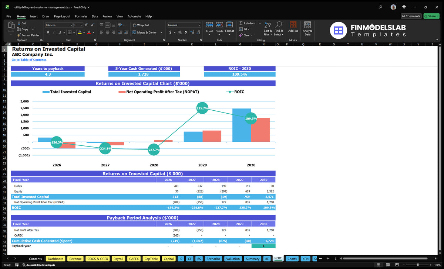Apply percent style

180,32
